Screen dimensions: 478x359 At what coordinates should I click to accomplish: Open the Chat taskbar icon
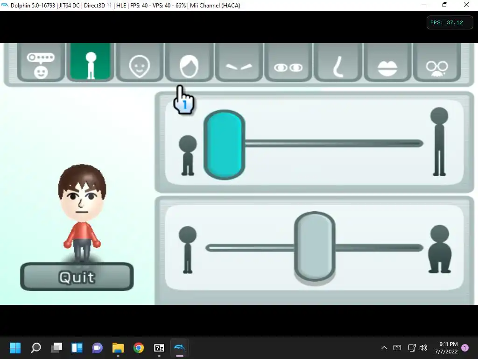tap(97, 348)
